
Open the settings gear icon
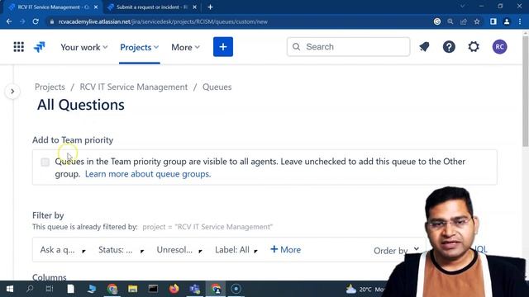(474, 47)
